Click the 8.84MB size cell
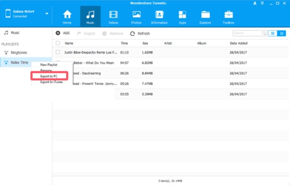The height and width of the screenshot is (185, 290). coord(147,73)
